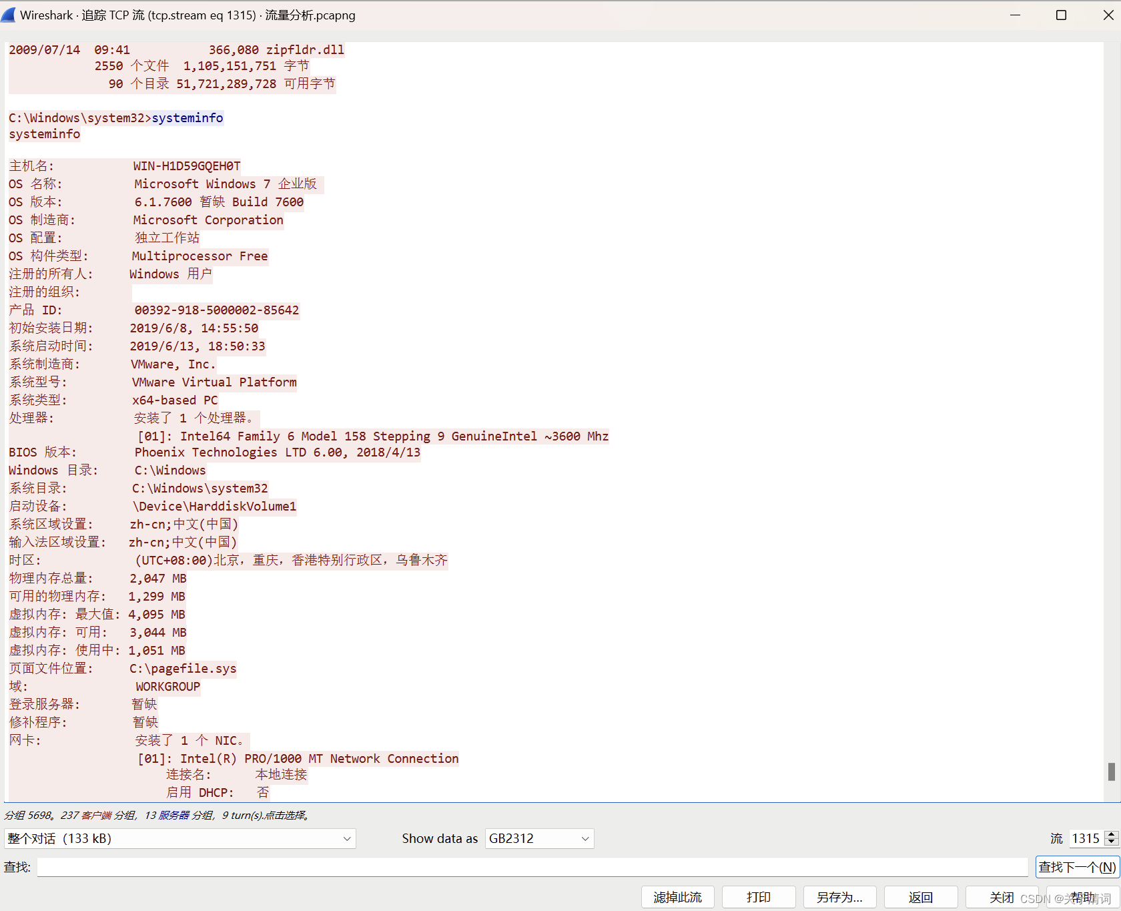Click the VMware Virtual Platform model text
This screenshot has height=911, width=1121.
tap(214, 382)
